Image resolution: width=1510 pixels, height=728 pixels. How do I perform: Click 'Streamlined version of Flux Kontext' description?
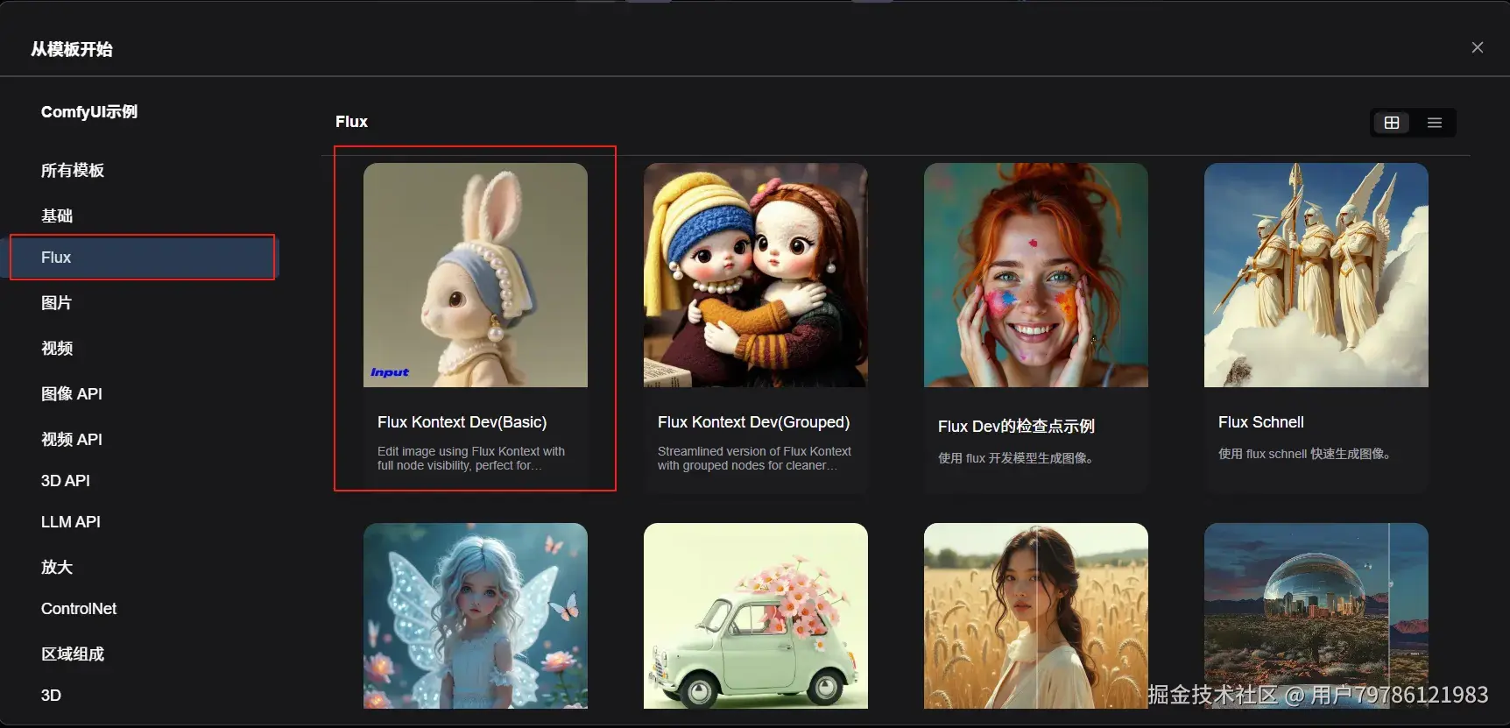754,458
